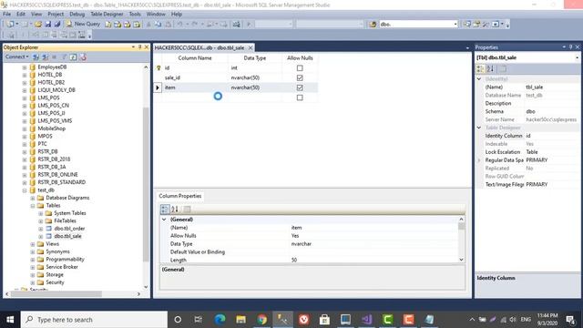
Task: Click the Open File folder icon in toolbar
Action: [38, 25]
